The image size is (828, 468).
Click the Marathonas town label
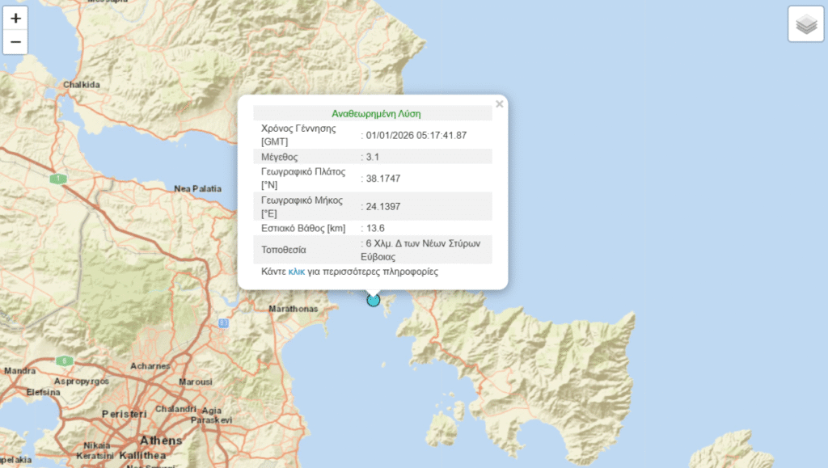[x=293, y=309]
